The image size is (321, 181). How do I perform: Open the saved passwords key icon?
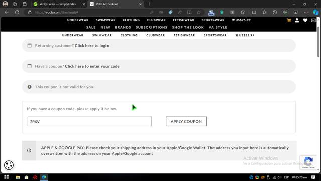point(152,12)
